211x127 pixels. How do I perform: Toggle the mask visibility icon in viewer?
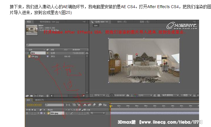point(112,95)
